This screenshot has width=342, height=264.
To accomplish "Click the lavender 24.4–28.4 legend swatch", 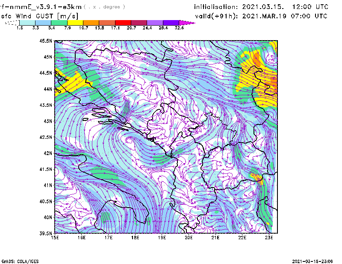I will 155,23.
